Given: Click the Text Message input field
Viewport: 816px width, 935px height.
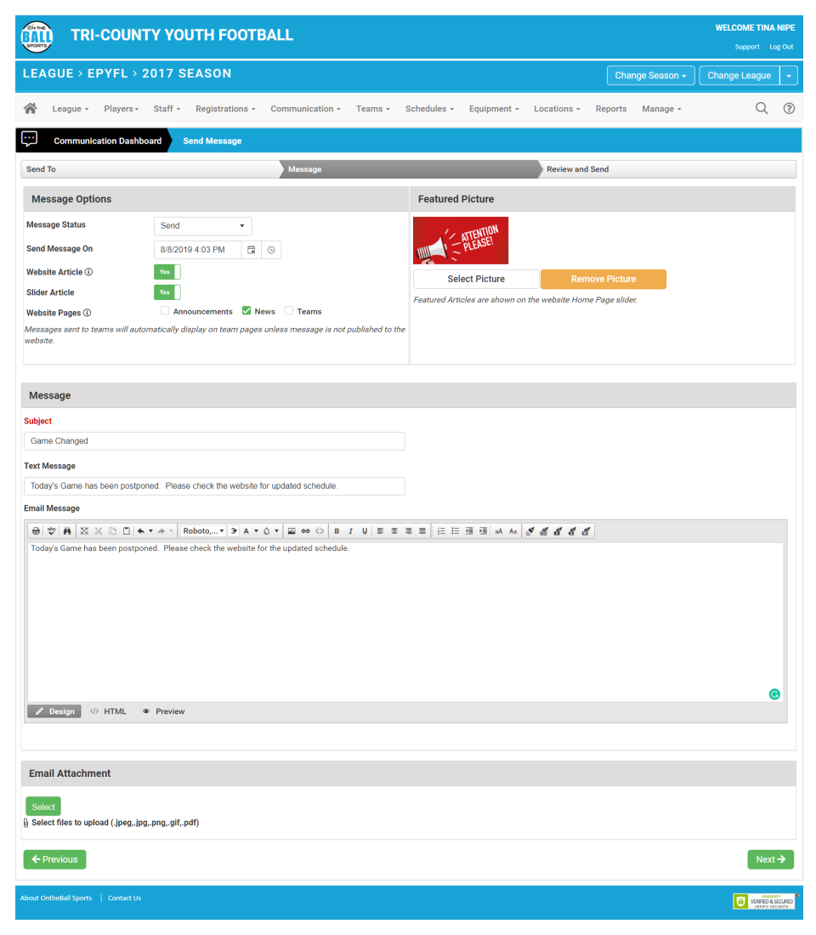Looking at the screenshot, I should coord(214,486).
